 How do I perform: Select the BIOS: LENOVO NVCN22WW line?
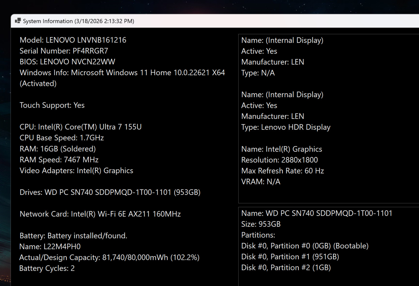click(67, 62)
